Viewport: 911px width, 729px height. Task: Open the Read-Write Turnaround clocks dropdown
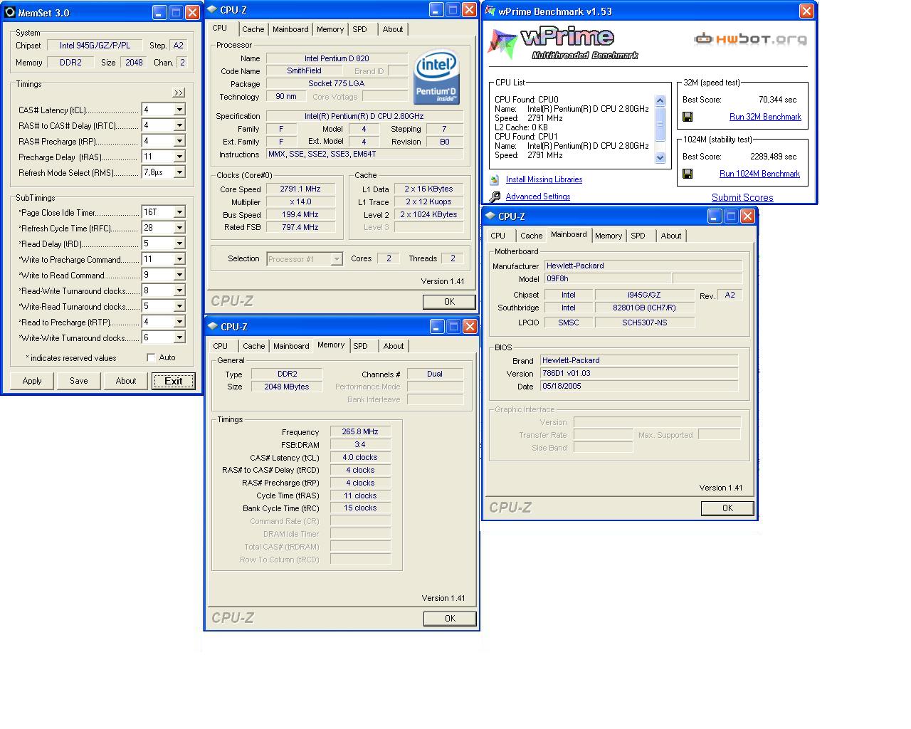179,290
